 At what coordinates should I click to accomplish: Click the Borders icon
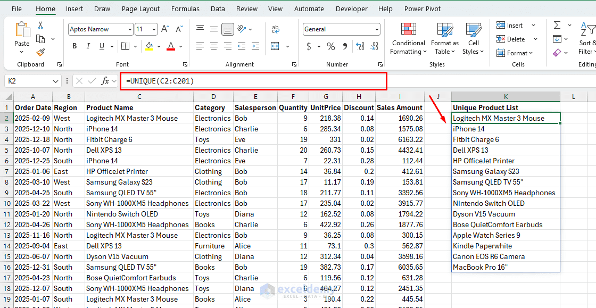click(x=126, y=46)
